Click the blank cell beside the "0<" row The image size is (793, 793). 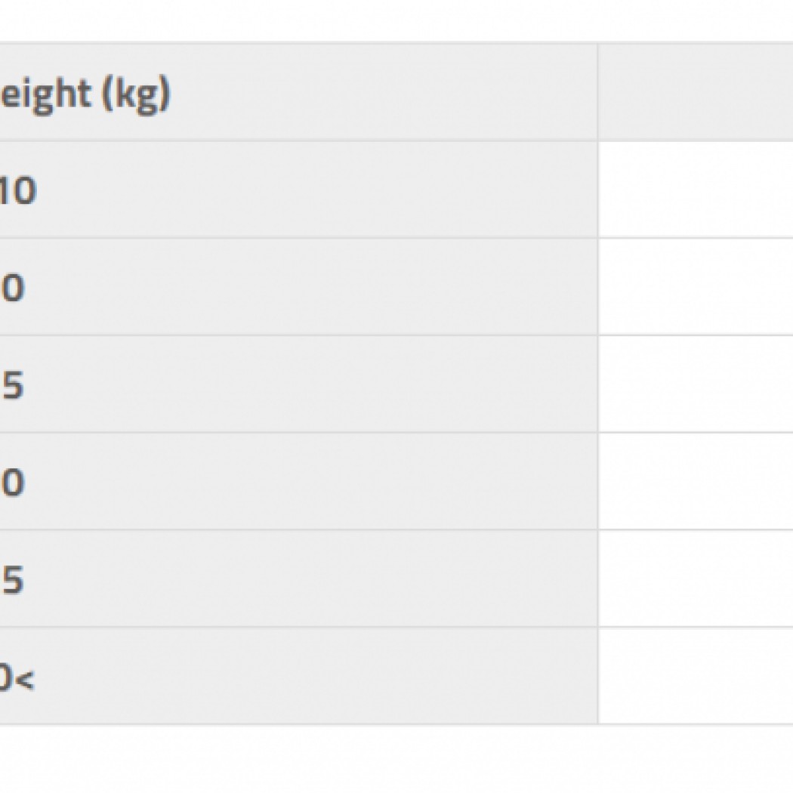coord(695,676)
